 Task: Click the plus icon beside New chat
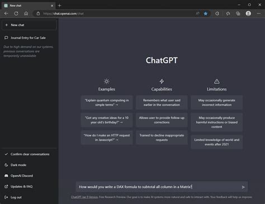(7, 25)
